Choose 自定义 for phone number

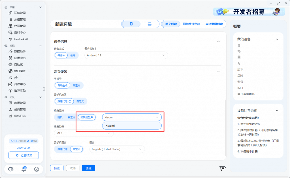click(x=76, y=85)
